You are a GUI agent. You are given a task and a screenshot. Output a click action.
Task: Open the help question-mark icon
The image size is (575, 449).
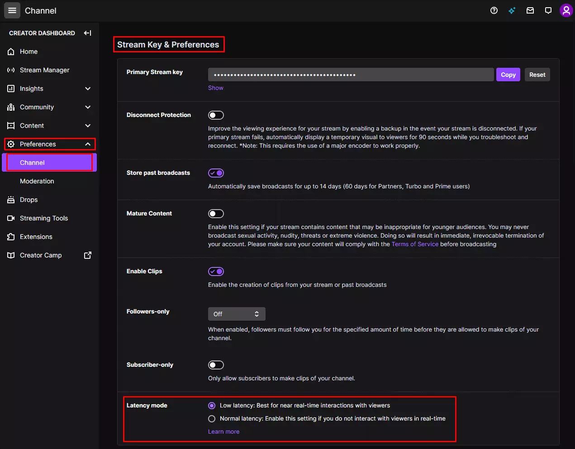click(494, 10)
